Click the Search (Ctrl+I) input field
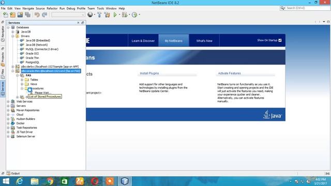This screenshot has height=186, width=331. click(x=308, y=8)
